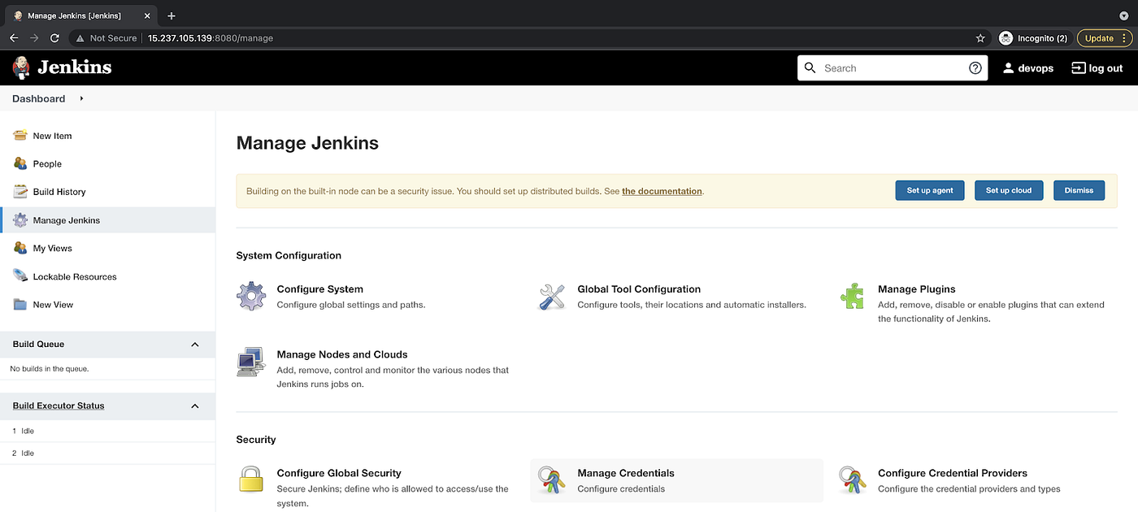The height and width of the screenshot is (512, 1138).
Task: Click the Configure Credential Providers keys icon
Action: [x=852, y=479]
